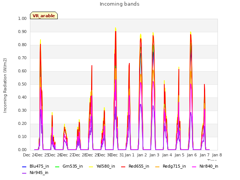Click the Jan 8 x-axis date label
Screen dimensions: 240x180
coord(217,155)
